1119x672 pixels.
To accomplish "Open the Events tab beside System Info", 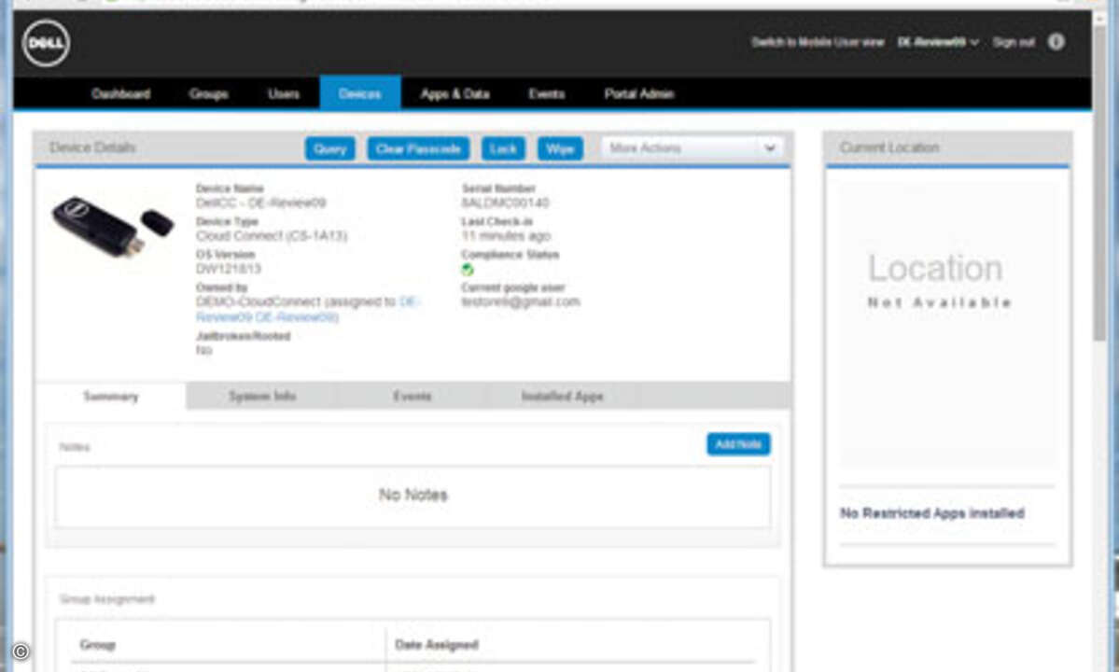I will pyautogui.click(x=413, y=396).
